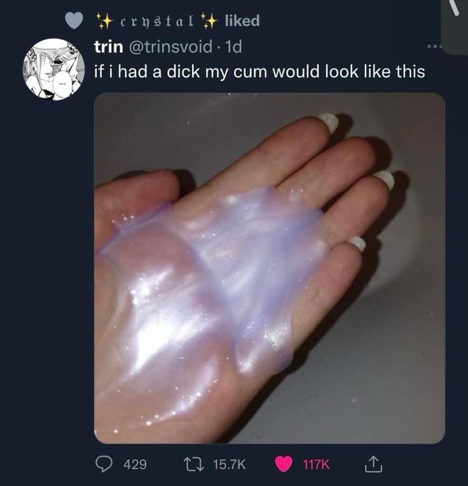Screen dimensions: 468x486
Task: Unlike the tweet with the pink heart
Action: pyautogui.click(x=284, y=464)
